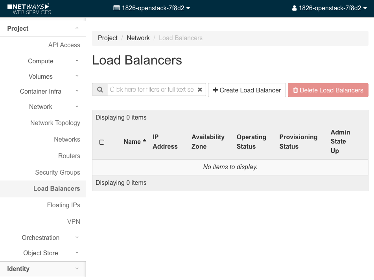Viewport: 374px width, 280px height.
Task: Clear the filter with the X icon
Action: coord(200,90)
